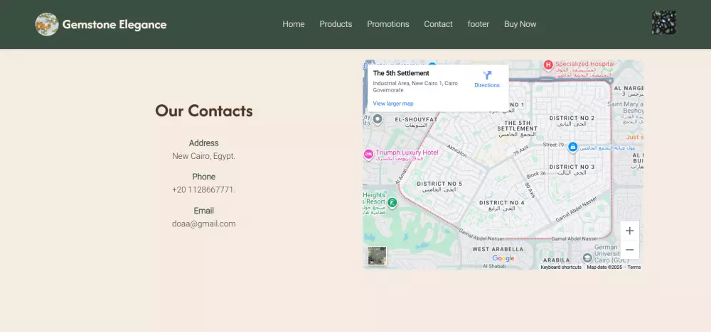This screenshot has width=711, height=332.
Task: Click the green golf resort marker
Action: (392, 202)
